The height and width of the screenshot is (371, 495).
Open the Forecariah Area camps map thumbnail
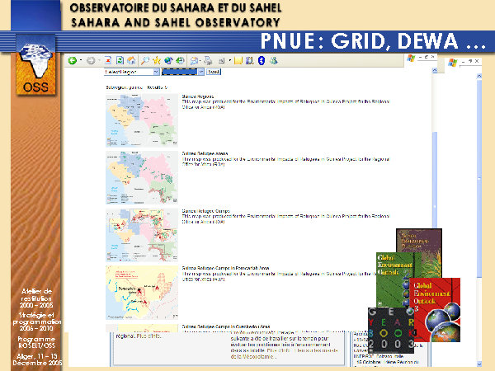pos(142,293)
